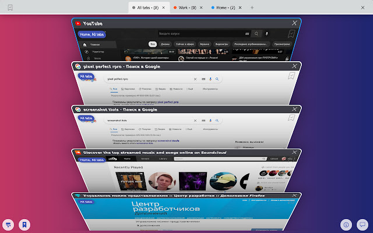Click 'All tabs' label on 'pixel perfect rpro' card
Image resolution: width=373 pixels, height=233 pixels.
click(x=86, y=76)
